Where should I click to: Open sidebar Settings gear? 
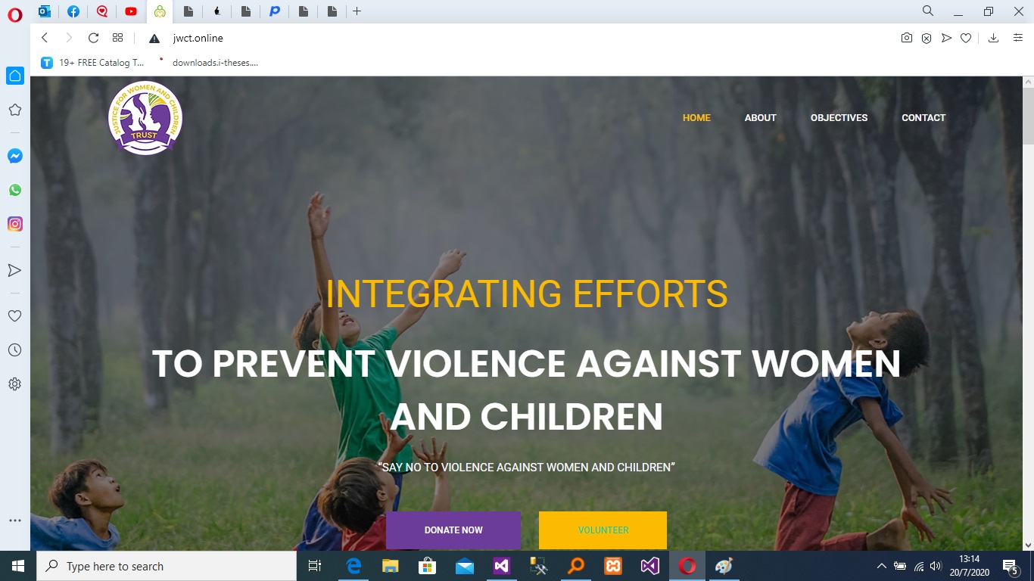[x=14, y=384]
